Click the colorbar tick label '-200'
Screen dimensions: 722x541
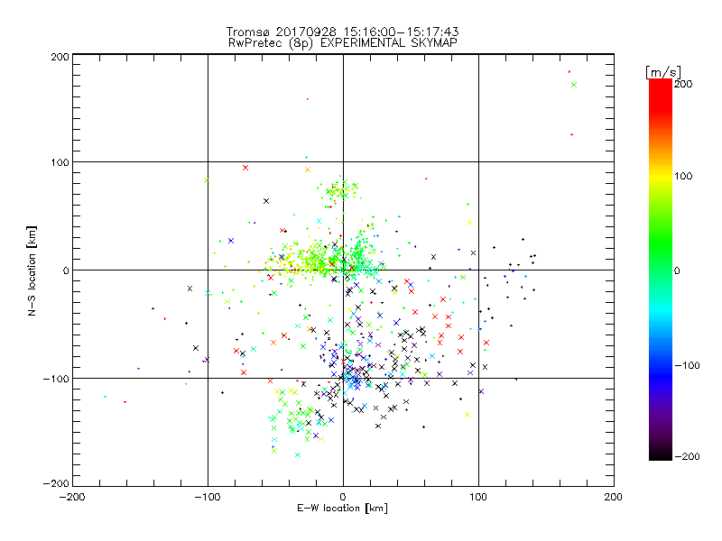click(x=687, y=456)
